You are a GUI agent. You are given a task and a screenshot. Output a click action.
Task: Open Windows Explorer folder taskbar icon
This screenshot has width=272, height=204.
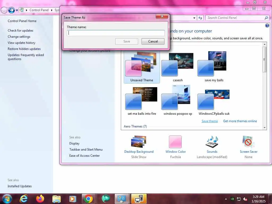coord(57,199)
